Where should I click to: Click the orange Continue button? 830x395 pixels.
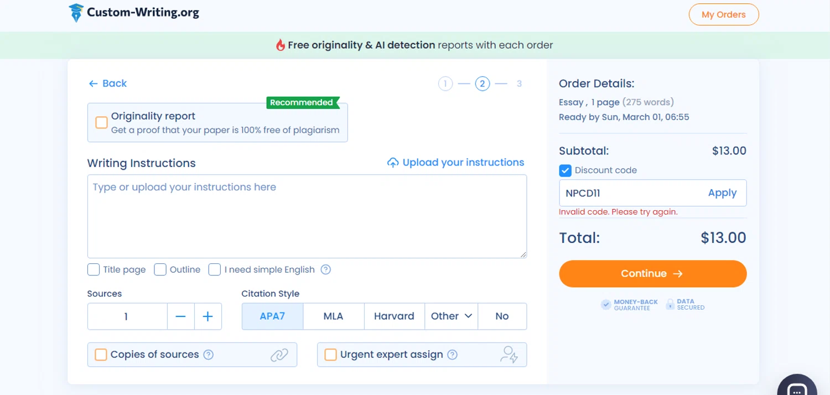[x=653, y=274]
